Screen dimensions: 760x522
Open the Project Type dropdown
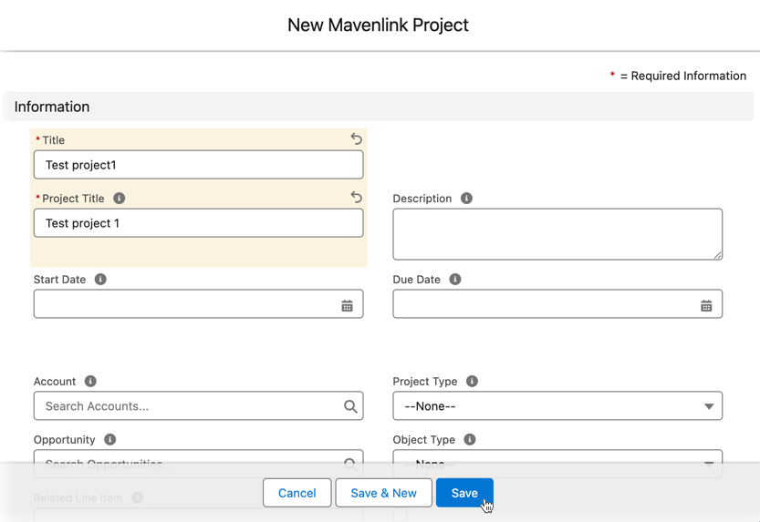[x=557, y=406]
